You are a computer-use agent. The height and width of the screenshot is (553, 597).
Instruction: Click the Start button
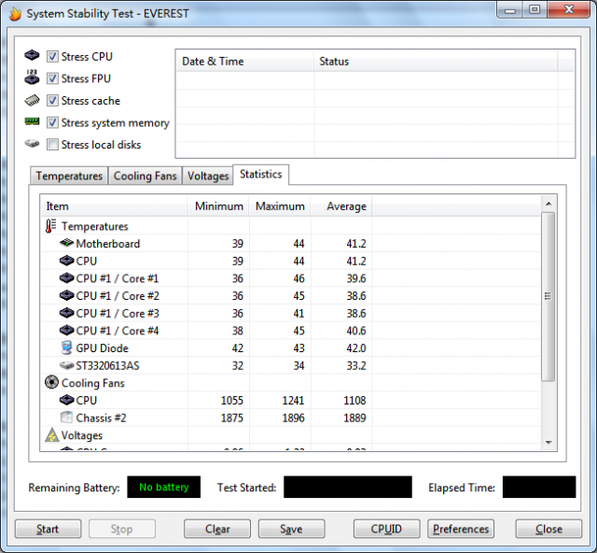[x=48, y=529]
